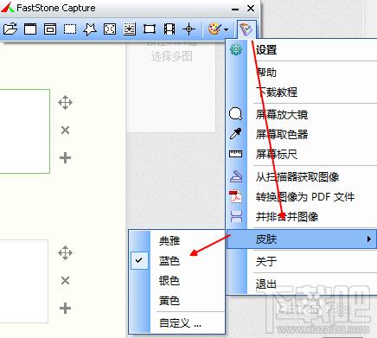Select the crosshair color picker tool
Screen dimensions: 377x338
tap(189, 29)
